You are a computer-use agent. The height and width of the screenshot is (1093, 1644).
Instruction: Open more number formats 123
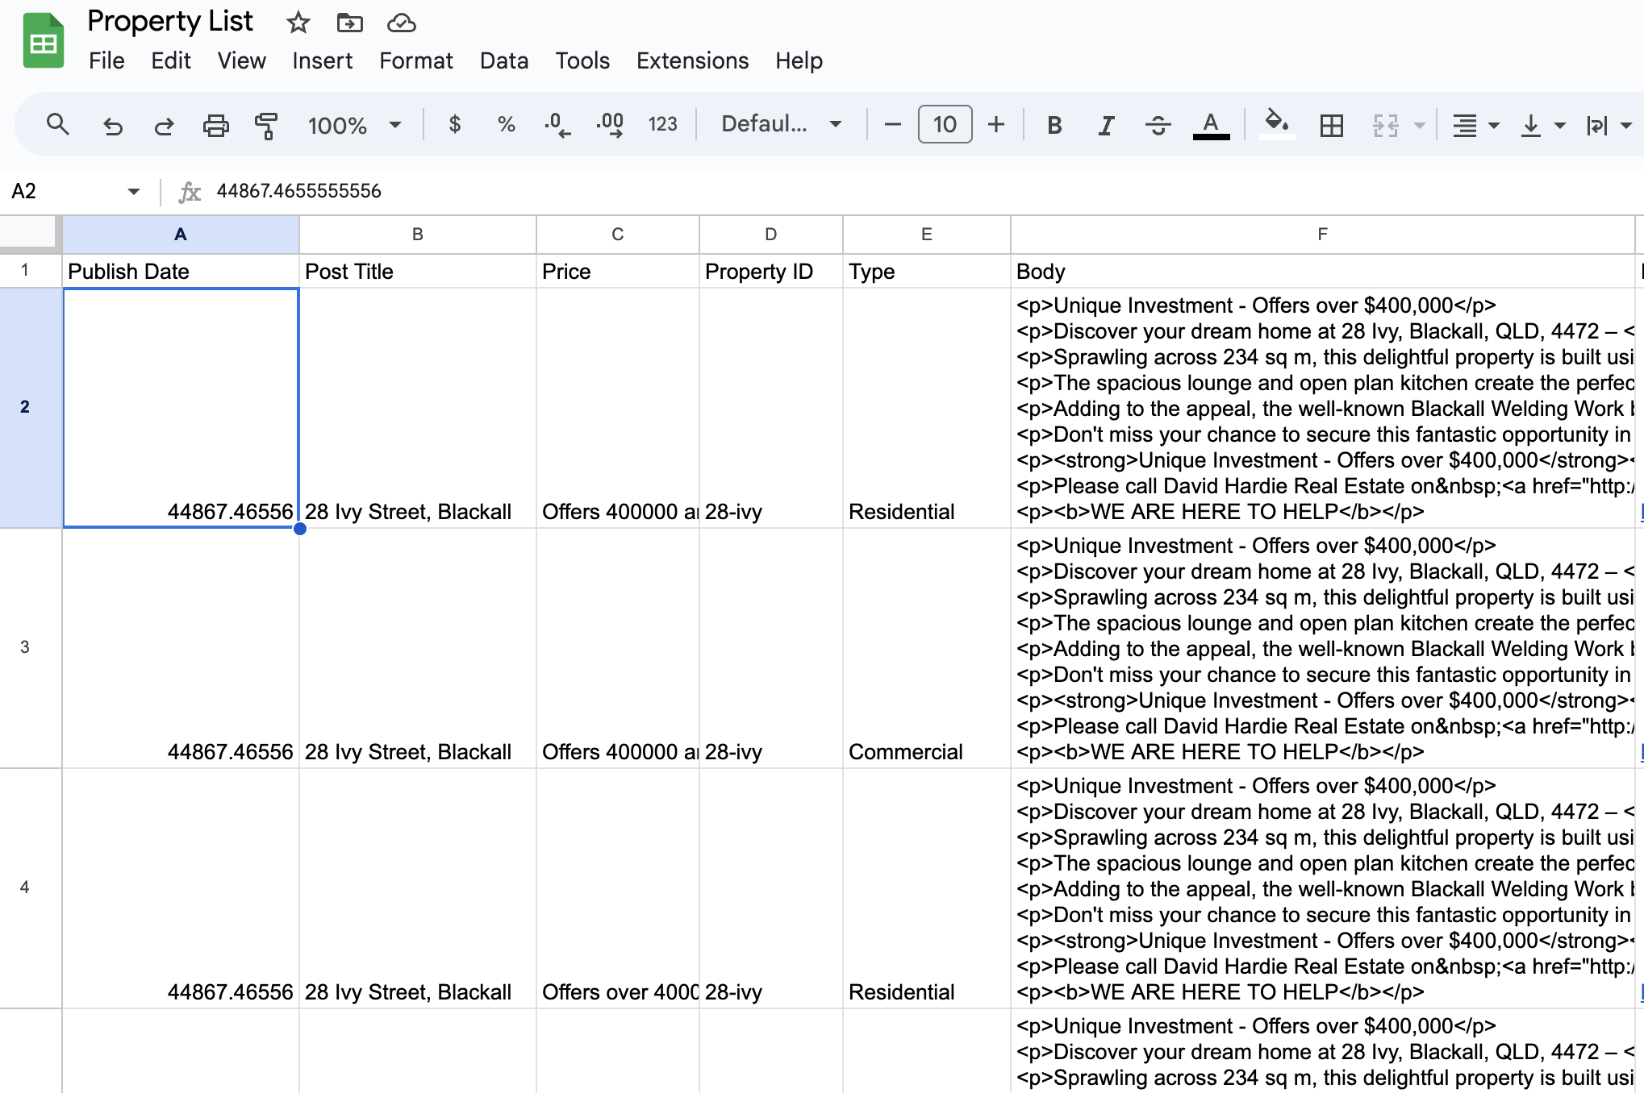pos(662,124)
